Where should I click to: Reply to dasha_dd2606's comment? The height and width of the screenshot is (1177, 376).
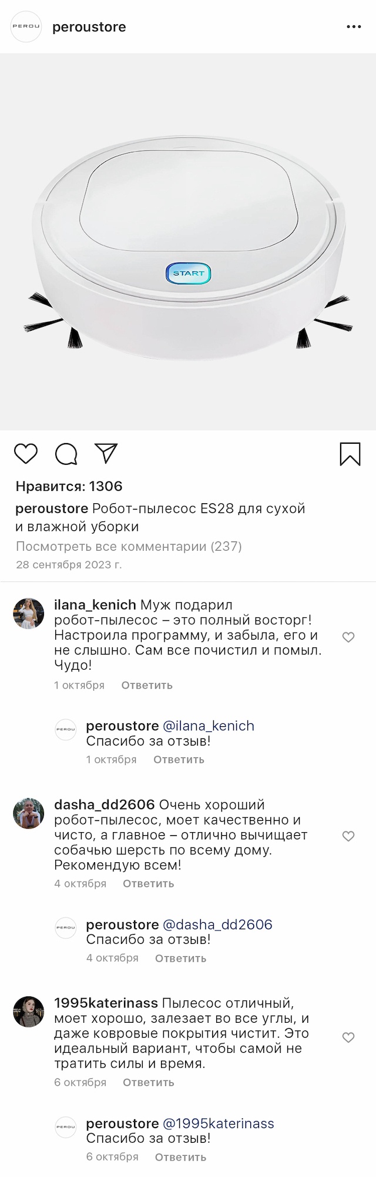click(148, 883)
